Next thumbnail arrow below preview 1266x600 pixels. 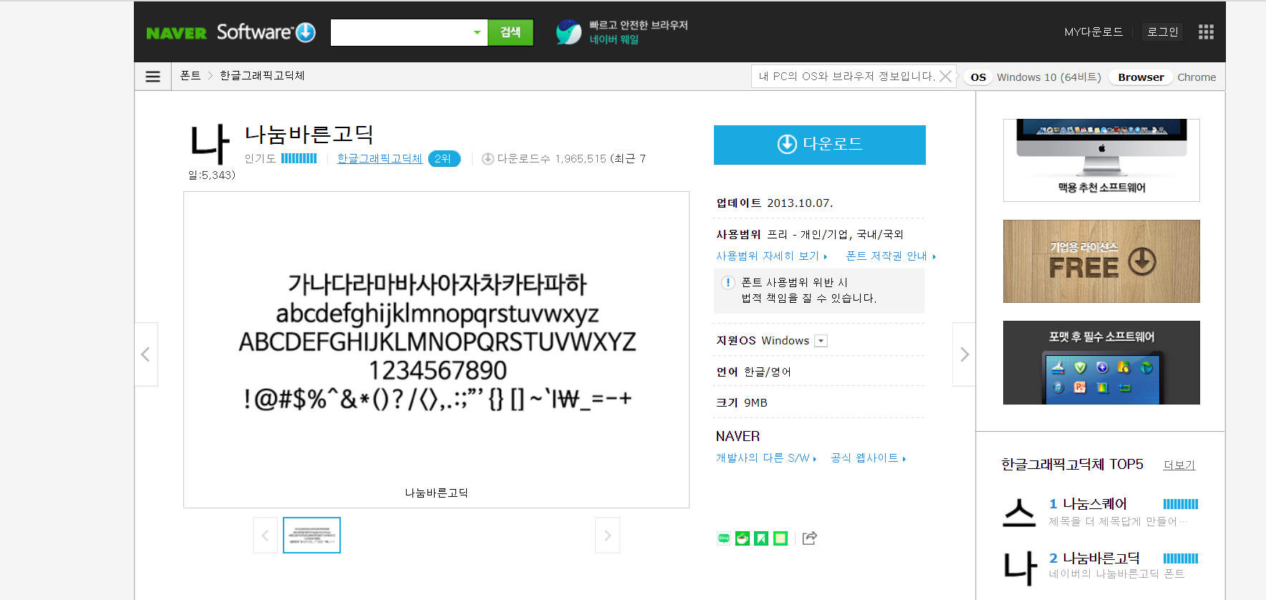click(607, 535)
